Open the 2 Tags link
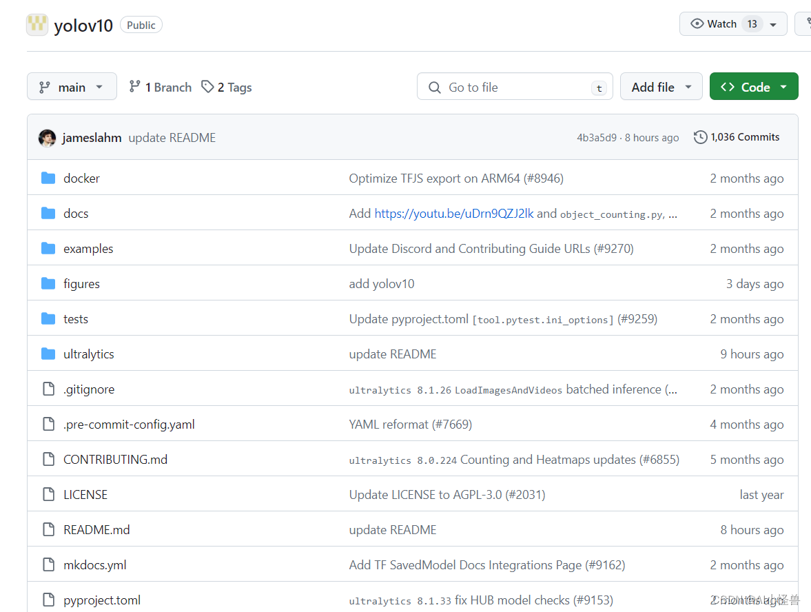811x612 pixels. click(x=227, y=87)
